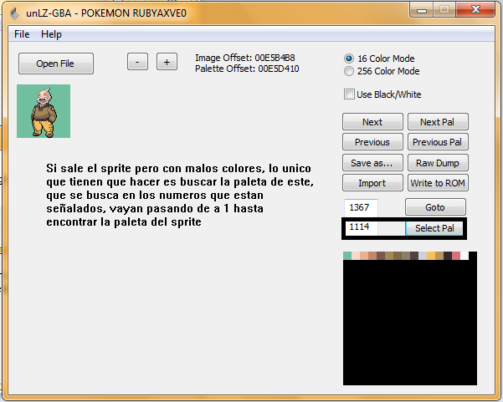Click the Image Offset: 00E5B4B8 text

pyautogui.click(x=244, y=58)
